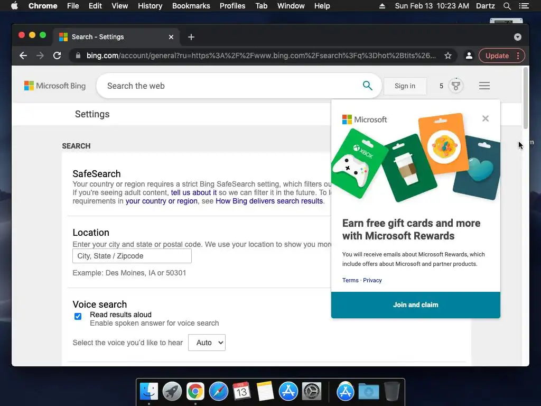Image resolution: width=541 pixels, height=406 pixels.
Task: Open Calendar from the dock
Action: [241, 392]
